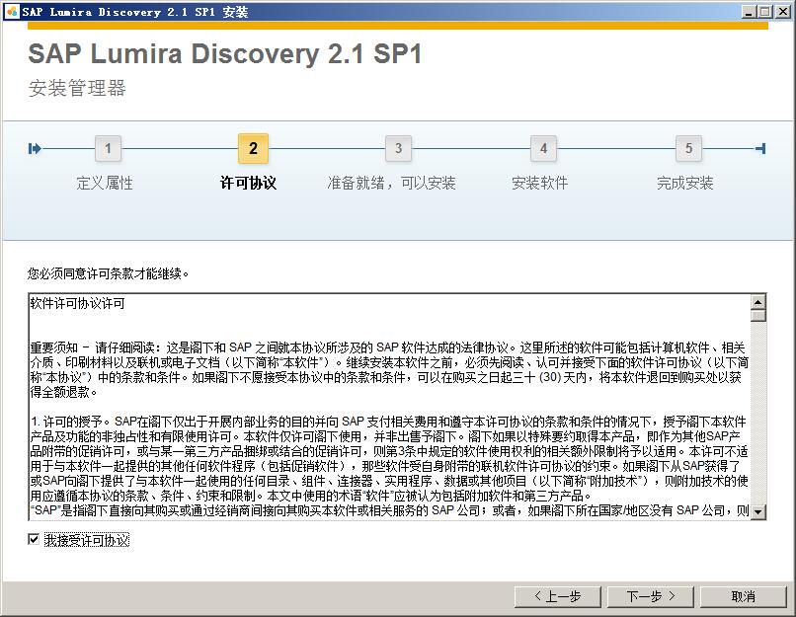The width and height of the screenshot is (796, 617).
Task: Select step 1 number box
Action: [108, 149]
